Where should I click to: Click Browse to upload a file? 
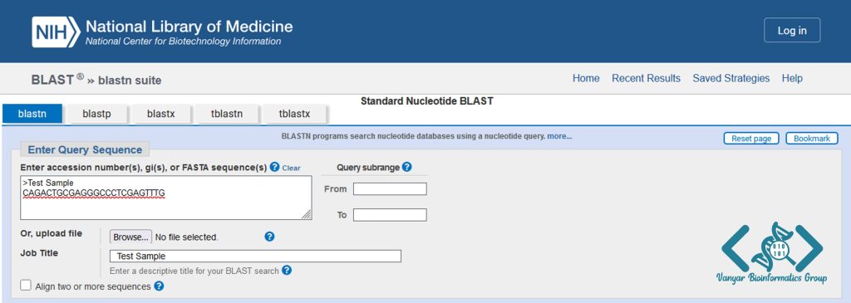click(130, 237)
